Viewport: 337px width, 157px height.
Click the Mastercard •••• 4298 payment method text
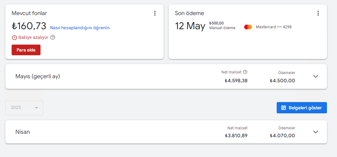coord(274,27)
